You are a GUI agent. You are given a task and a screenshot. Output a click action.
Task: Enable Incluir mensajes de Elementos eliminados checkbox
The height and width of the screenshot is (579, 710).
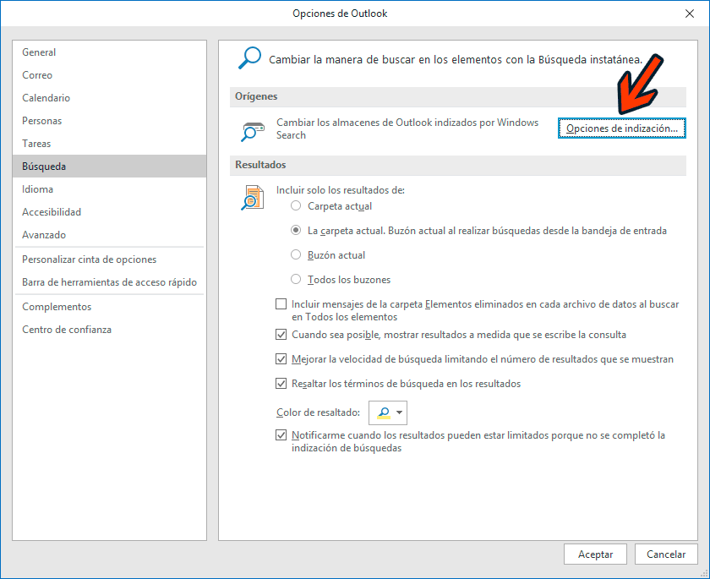click(x=281, y=303)
